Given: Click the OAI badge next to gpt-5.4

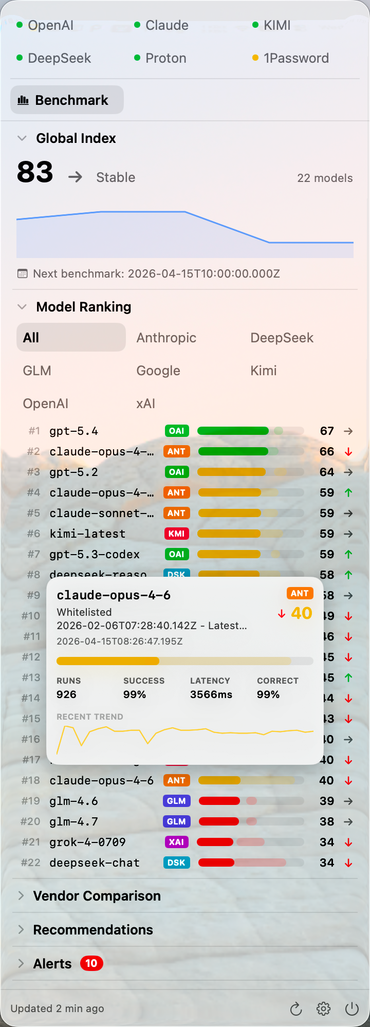Looking at the screenshot, I should coord(176,431).
